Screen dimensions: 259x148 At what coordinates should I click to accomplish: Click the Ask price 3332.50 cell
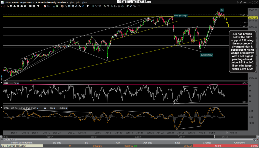click(x=129, y=146)
